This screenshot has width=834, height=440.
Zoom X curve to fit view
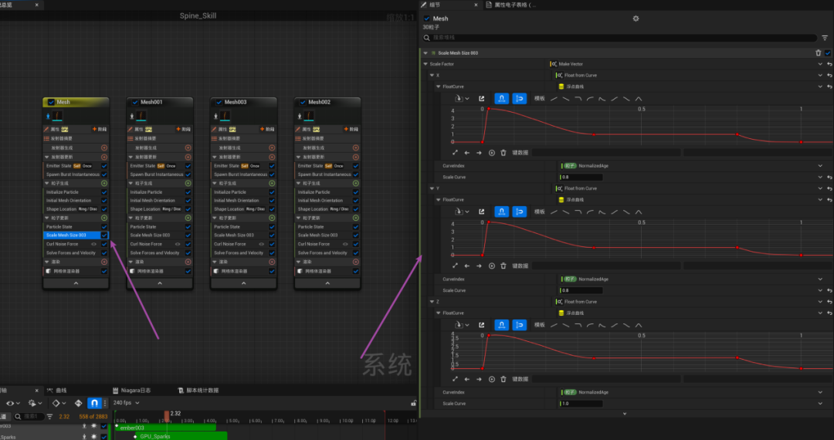455,153
